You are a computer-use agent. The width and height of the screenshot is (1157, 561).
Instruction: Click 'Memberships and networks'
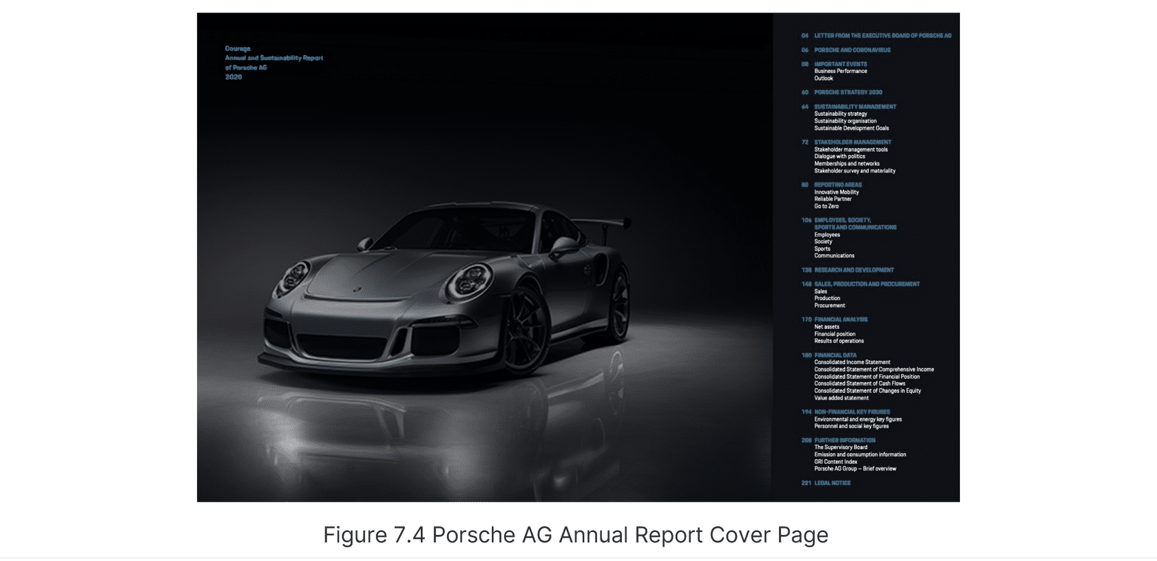847,164
